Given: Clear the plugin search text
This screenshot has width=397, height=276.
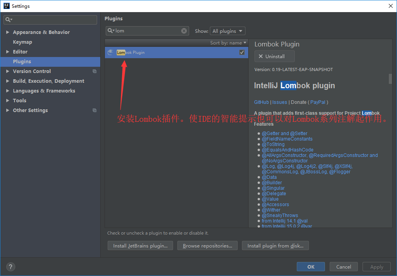Looking at the screenshot, I should point(184,31).
